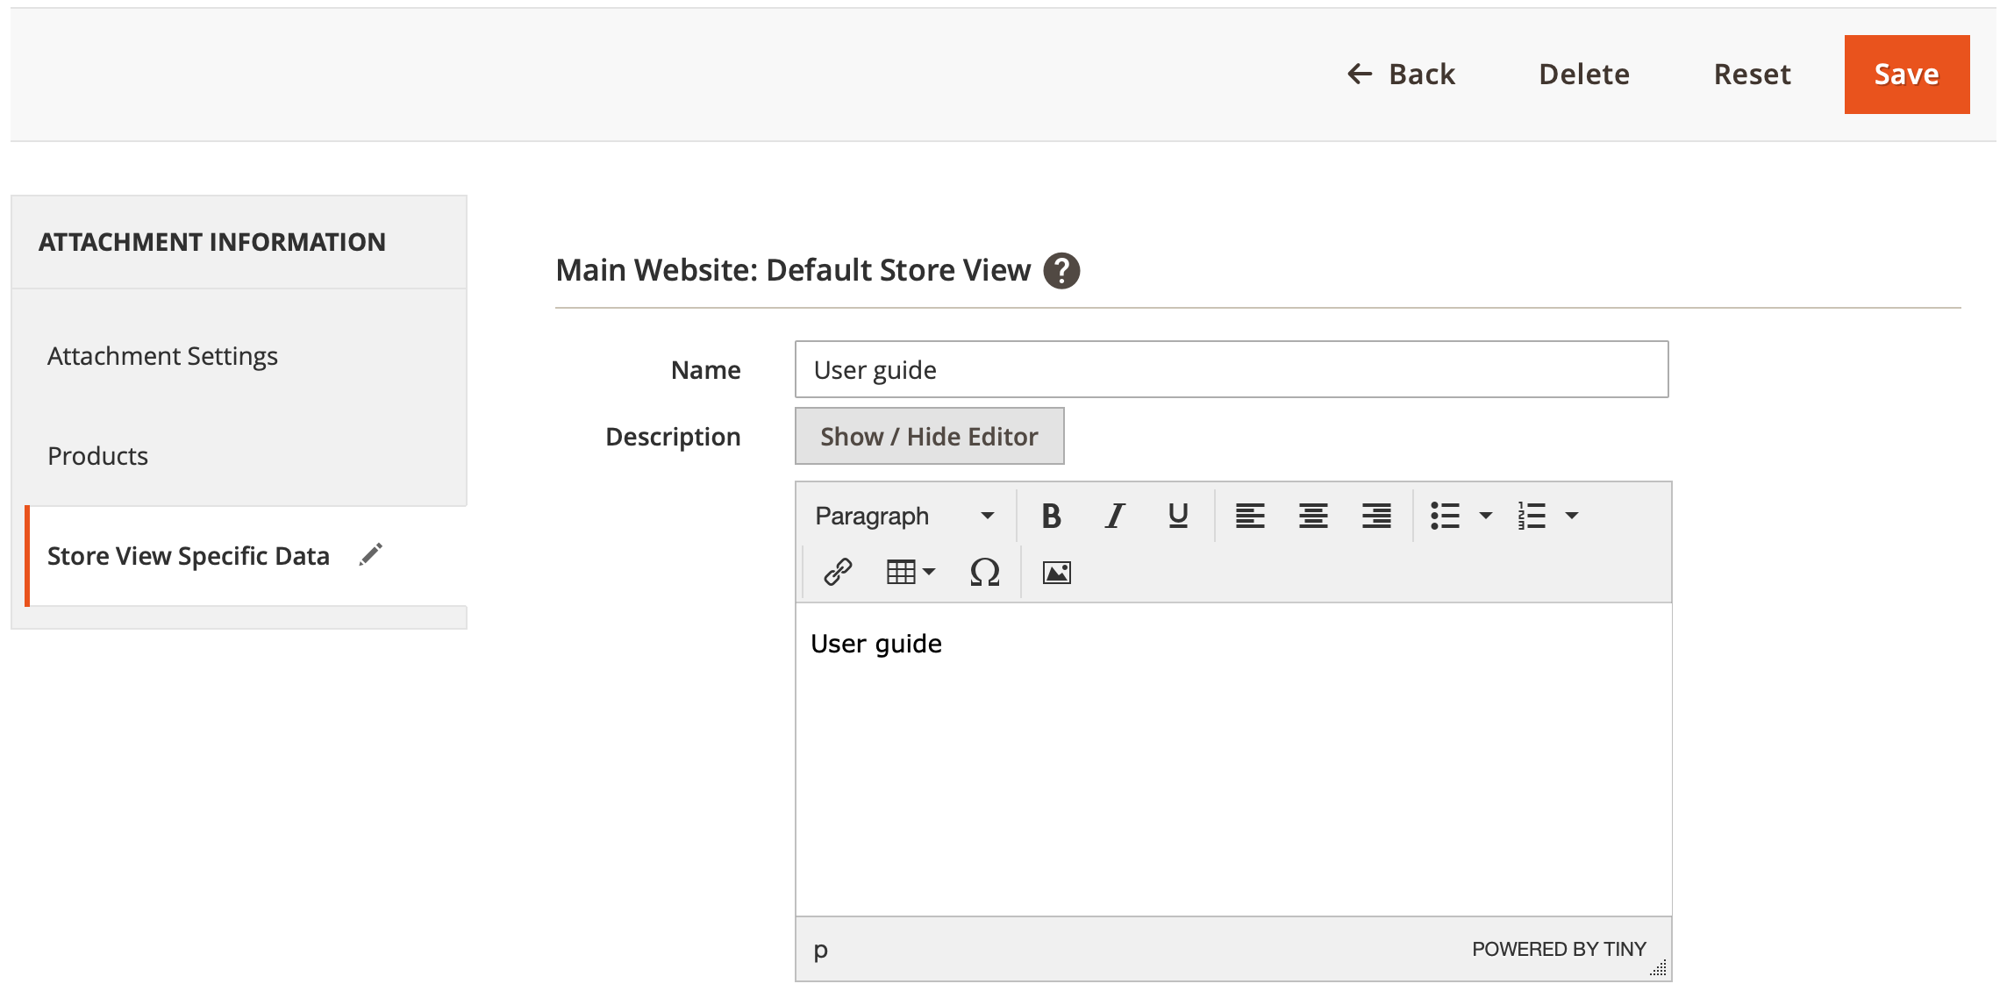Go Back to previous page
This screenshot has height=998, width=2007.
coord(1401,75)
